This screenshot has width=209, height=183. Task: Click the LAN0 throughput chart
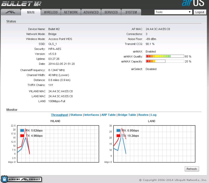154,144
